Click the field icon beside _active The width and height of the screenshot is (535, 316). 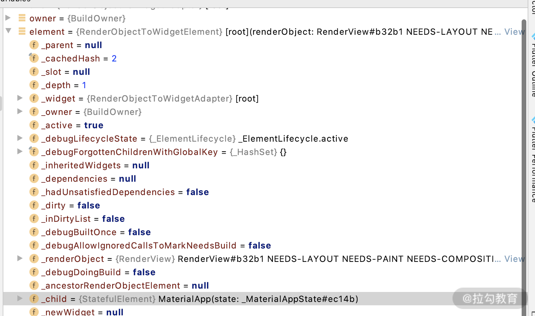pos(34,125)
